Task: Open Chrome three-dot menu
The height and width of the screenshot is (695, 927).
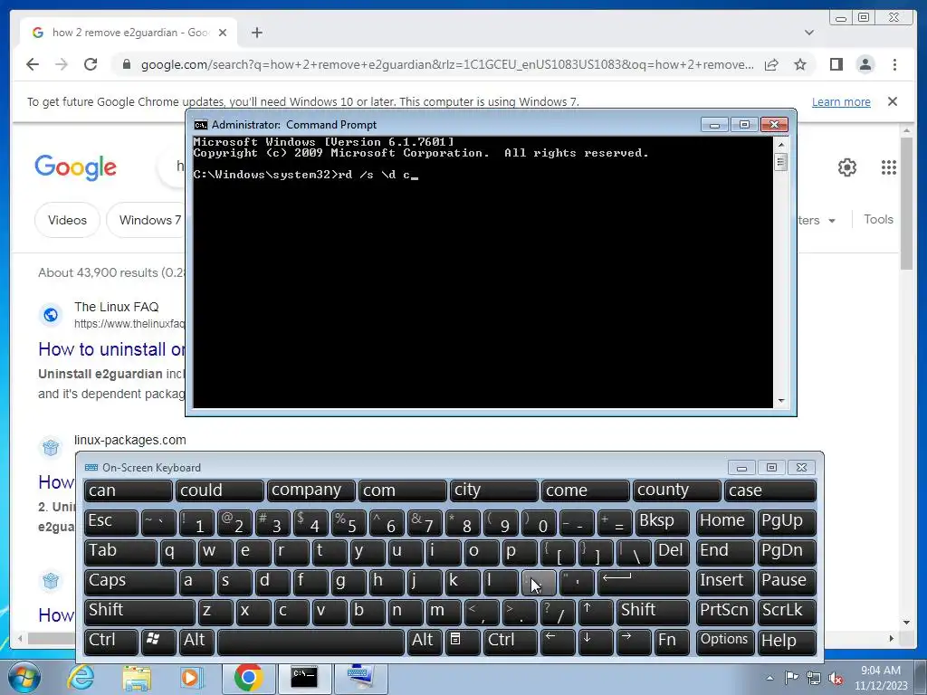Action: tap(894, 64)
